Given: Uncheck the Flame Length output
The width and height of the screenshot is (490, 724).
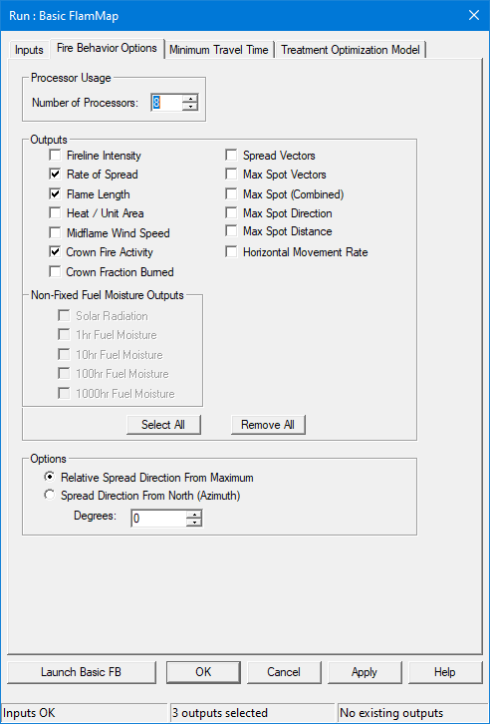Looking at the screenshot, I should 55,193.
